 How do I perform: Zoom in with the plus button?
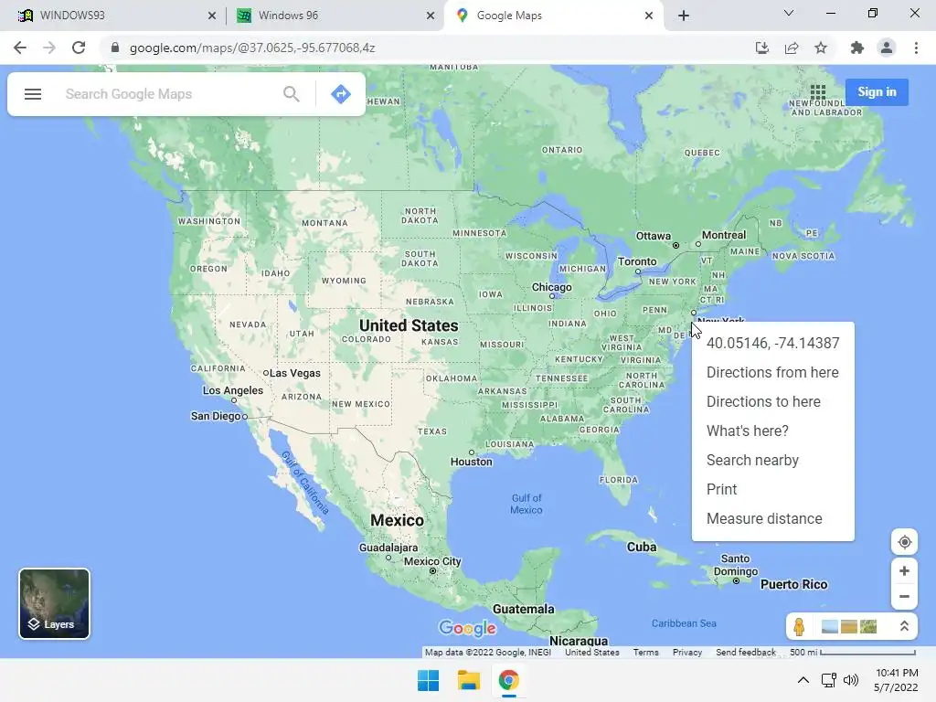(904, 570)
